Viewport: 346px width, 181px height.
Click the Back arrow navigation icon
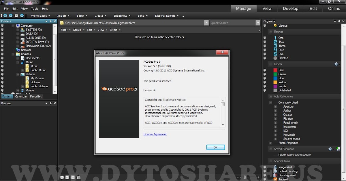click(11, 16)
